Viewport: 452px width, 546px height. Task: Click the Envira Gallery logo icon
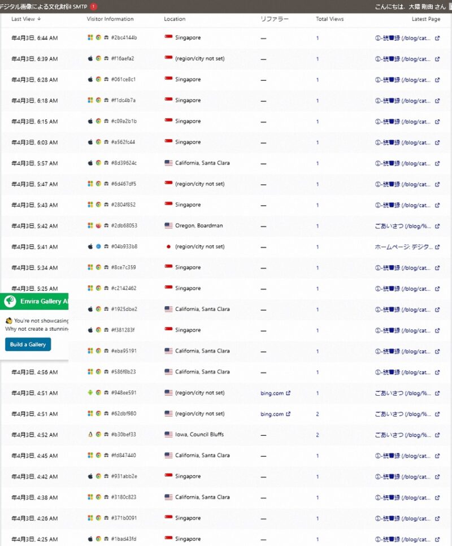coord(10,301)
